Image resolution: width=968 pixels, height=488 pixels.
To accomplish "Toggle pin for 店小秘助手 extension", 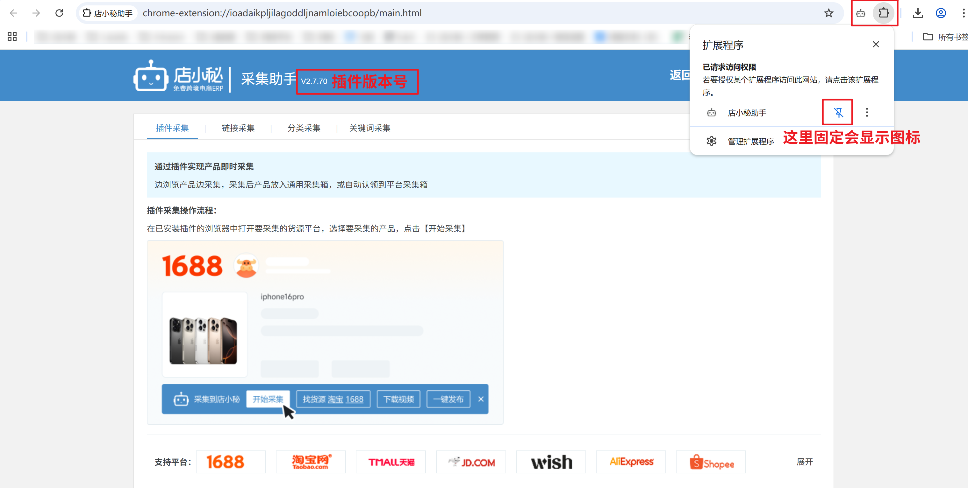I will point(838,112).
